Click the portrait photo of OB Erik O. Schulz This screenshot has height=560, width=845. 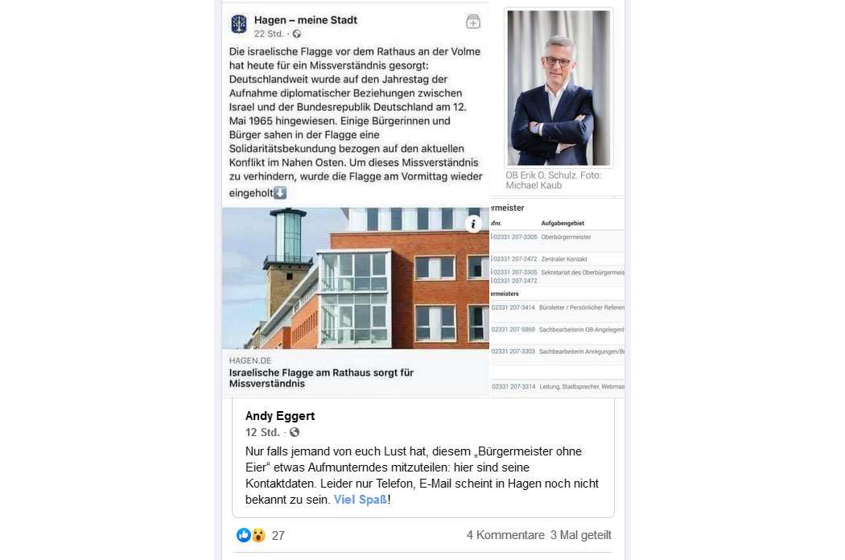click(x=559, y=88)
